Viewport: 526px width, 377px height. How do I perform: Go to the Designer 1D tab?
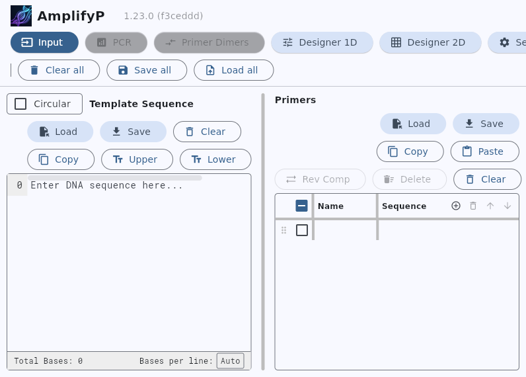pyautogui.click(x=322, y=42)
